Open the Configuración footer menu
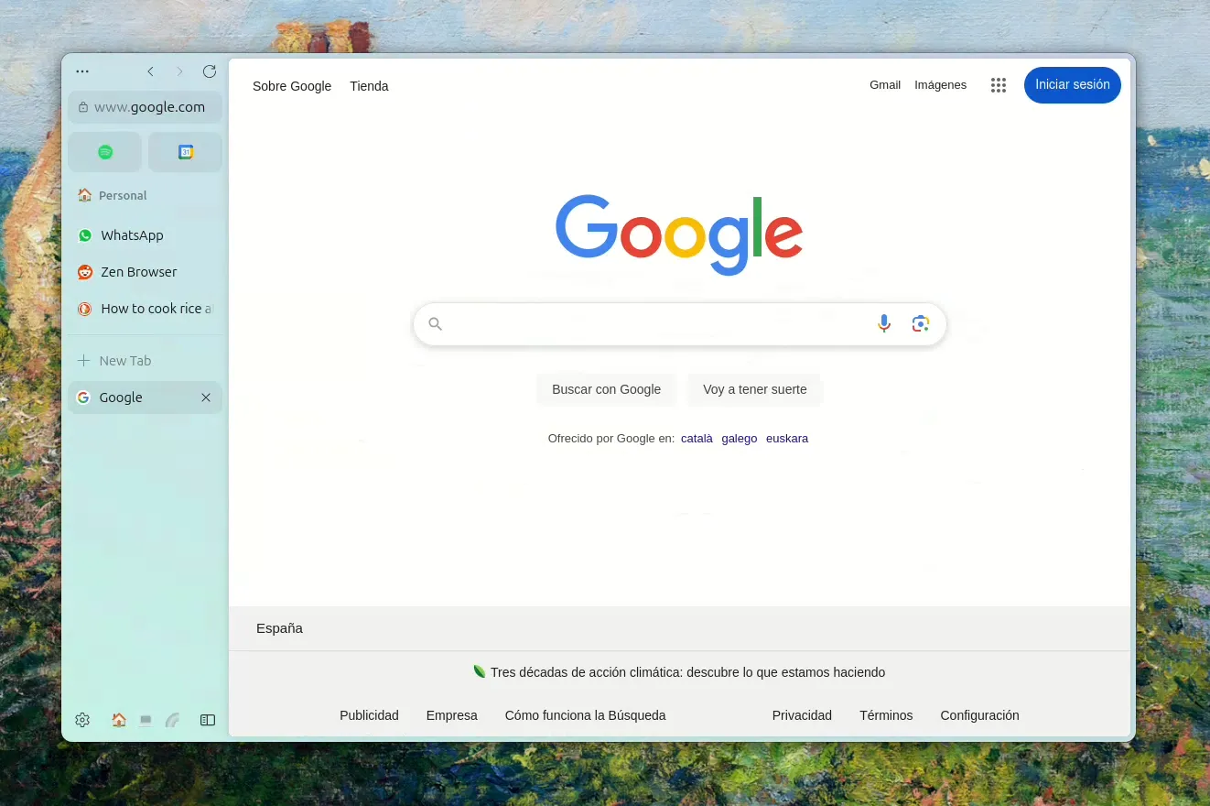 [979, 715]
